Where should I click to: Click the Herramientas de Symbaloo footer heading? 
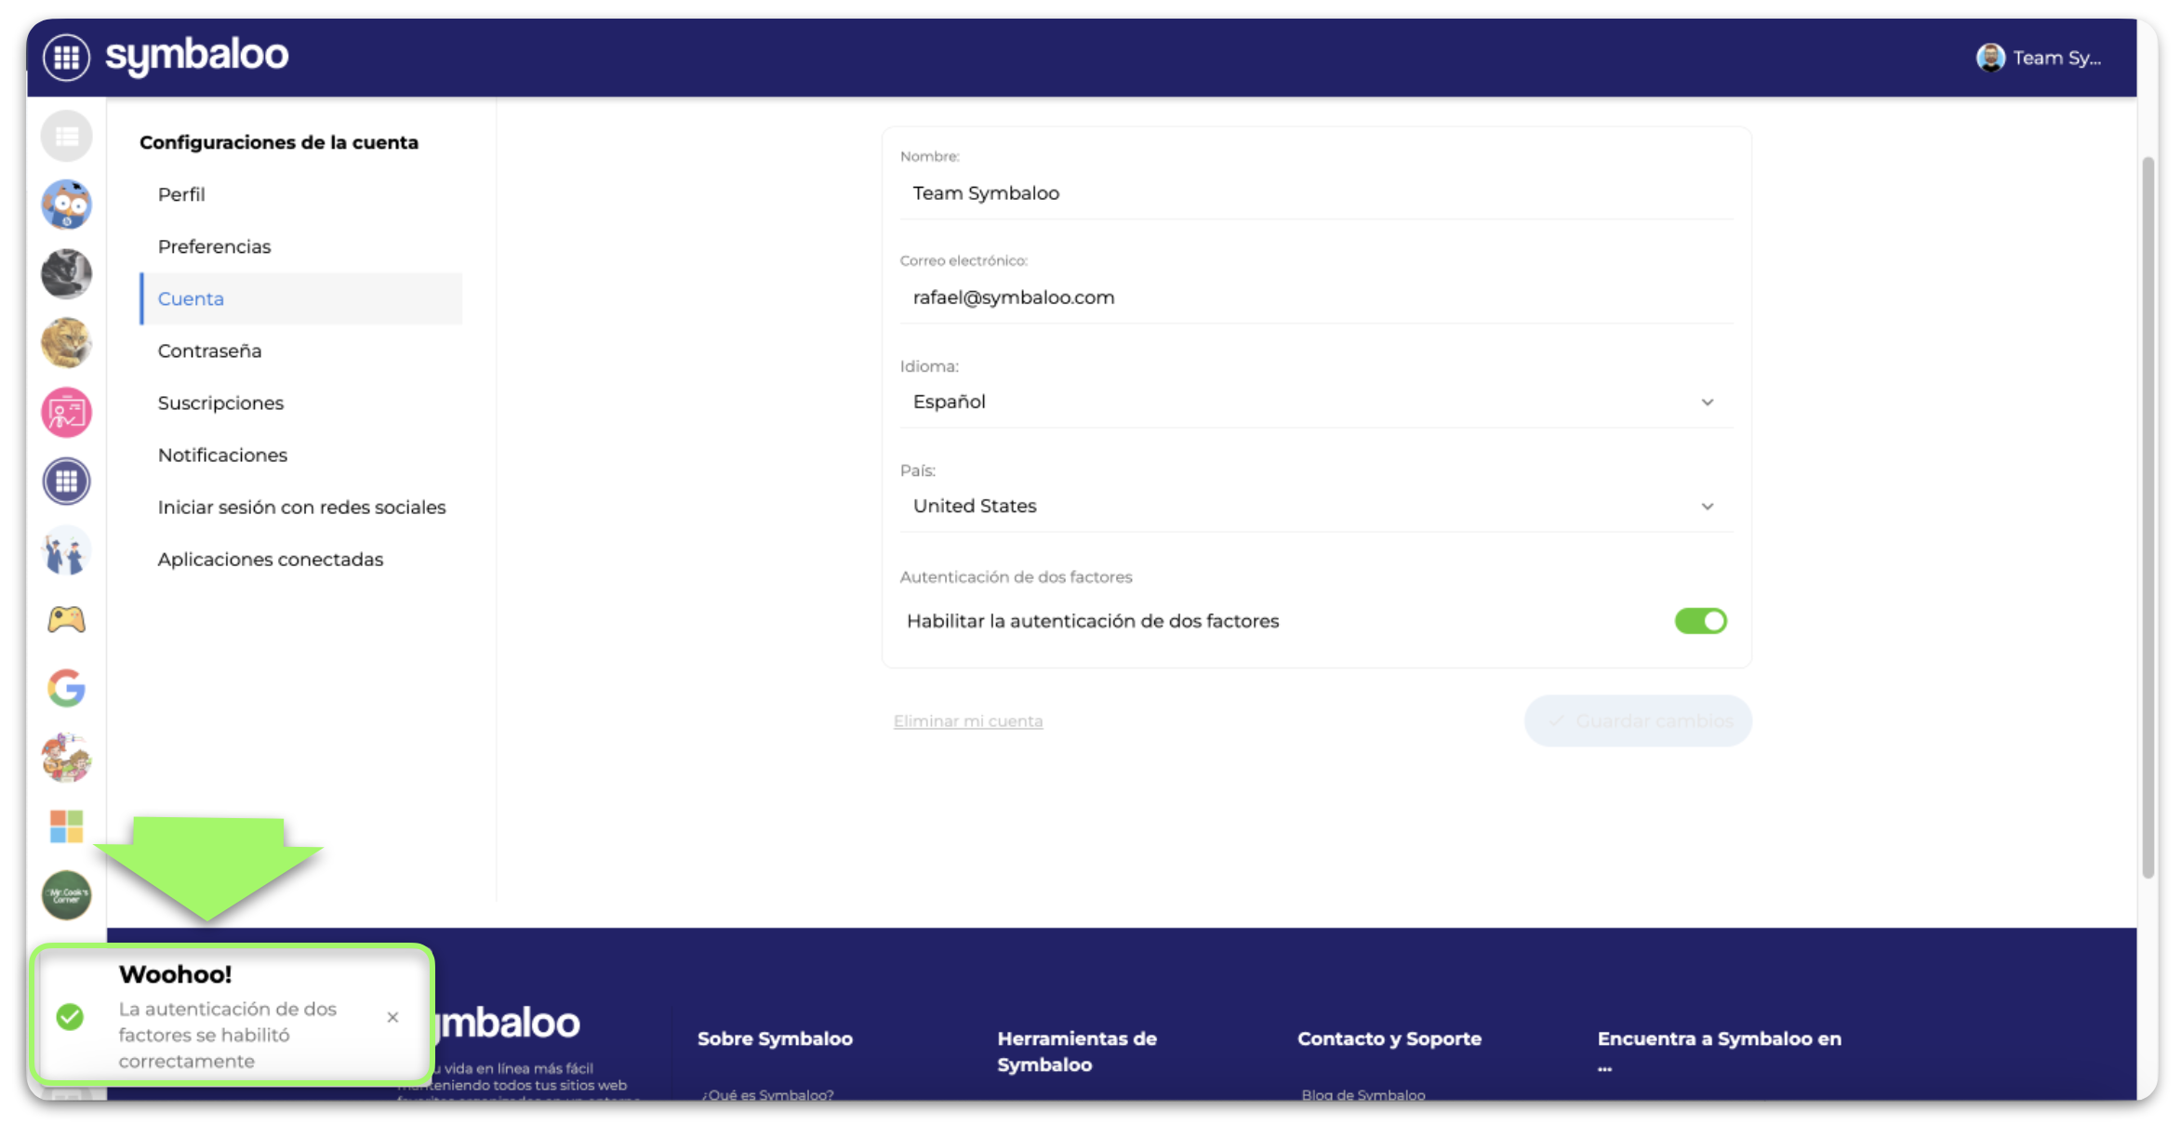[x=1077, y=1051]
